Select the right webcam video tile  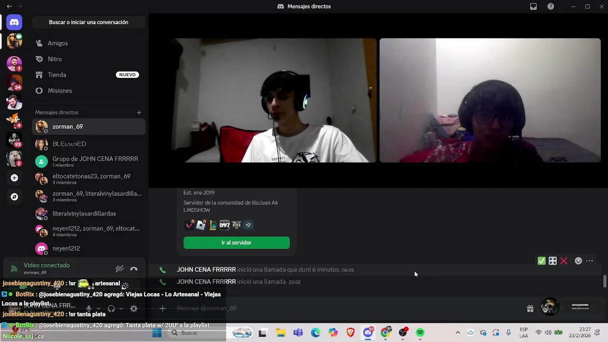(x=490, y=101)
